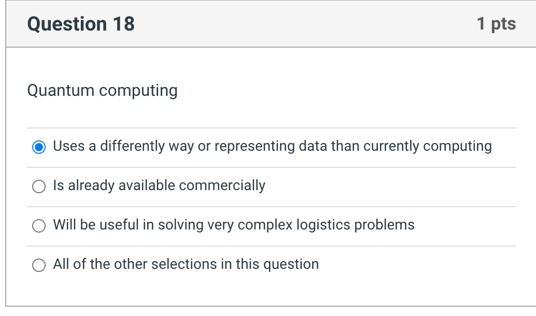Mark the "All of the other selections" radio button
This screenshot has width=536, height=316.
pyautogui.click(x=39, y=265)
